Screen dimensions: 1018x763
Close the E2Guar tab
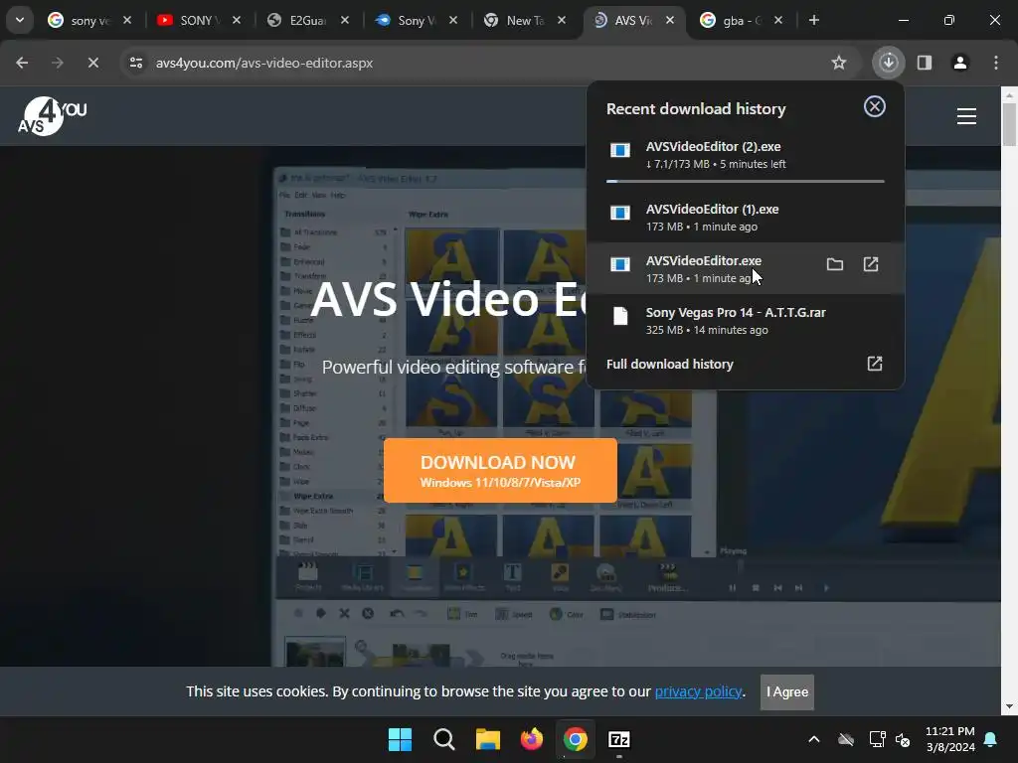pyautogui.click(x=345, y=20)
